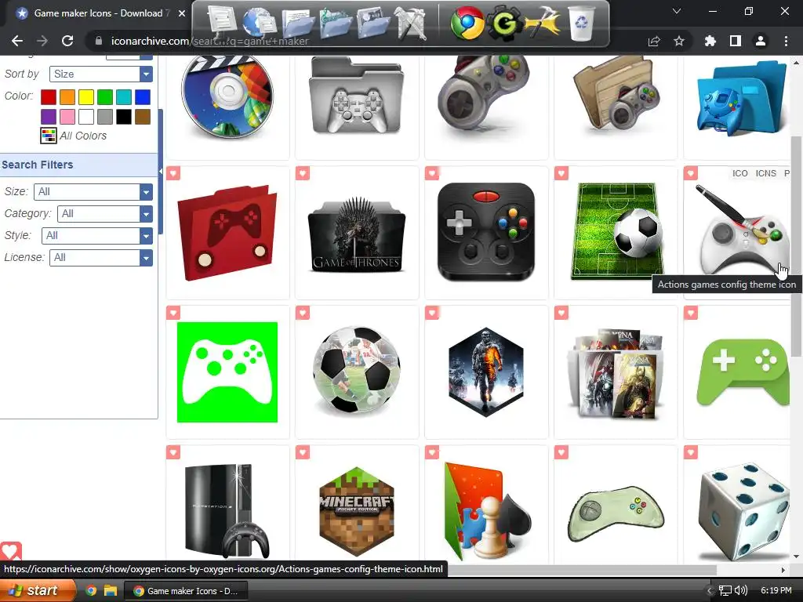
Task: Reload the iconarchive page
Action: pyautogui.click(x=67, y=41)
